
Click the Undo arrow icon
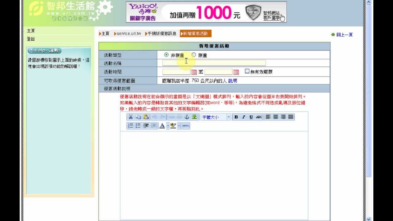[x=155, y=117]
